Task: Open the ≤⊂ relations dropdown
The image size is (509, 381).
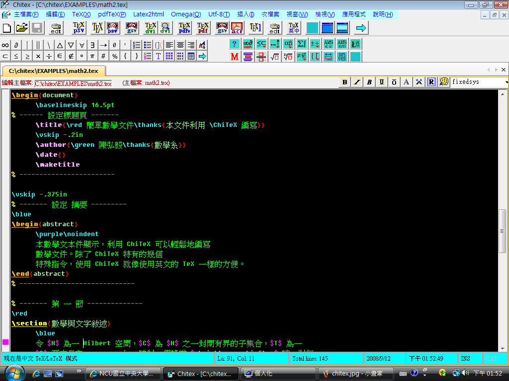Action: [261, 44]
